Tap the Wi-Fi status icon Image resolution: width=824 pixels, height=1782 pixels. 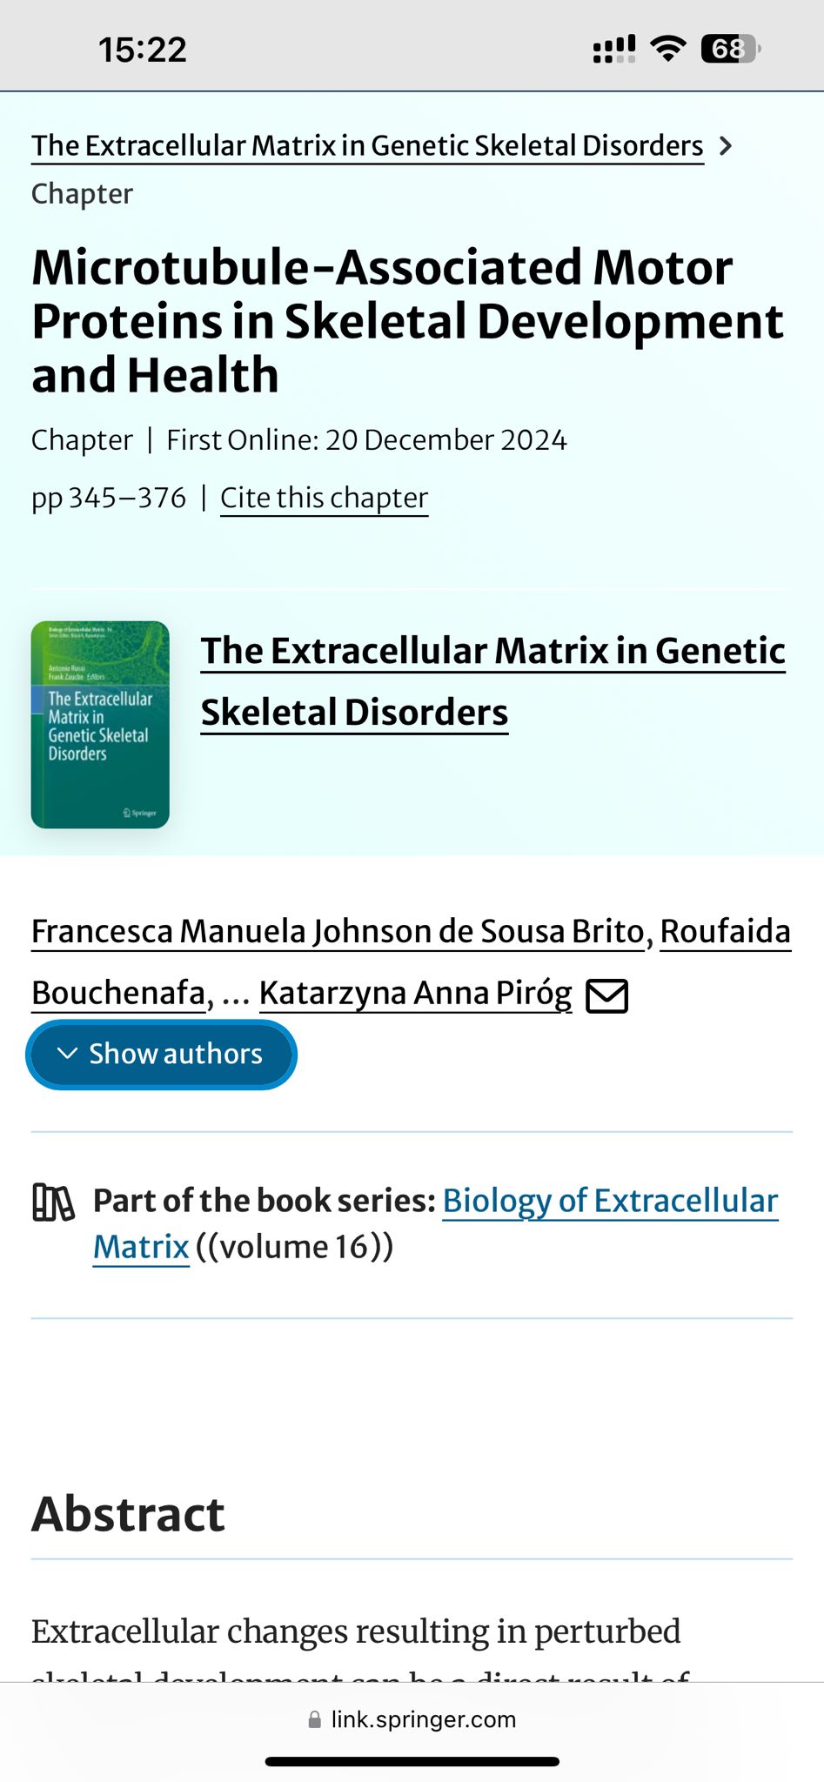tap(667, 49)
